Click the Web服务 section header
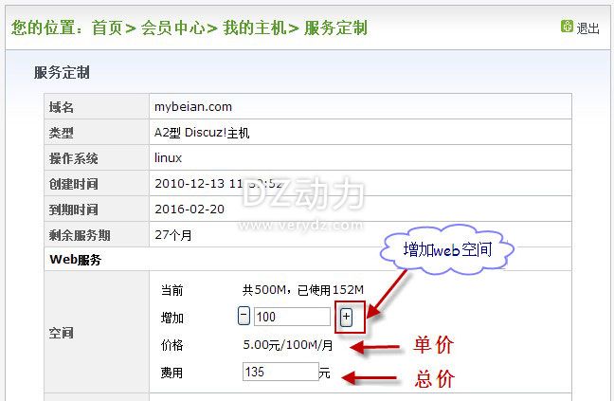Viewport: 614px width, 401px height. pyautogui.click(x=75, y=259)
